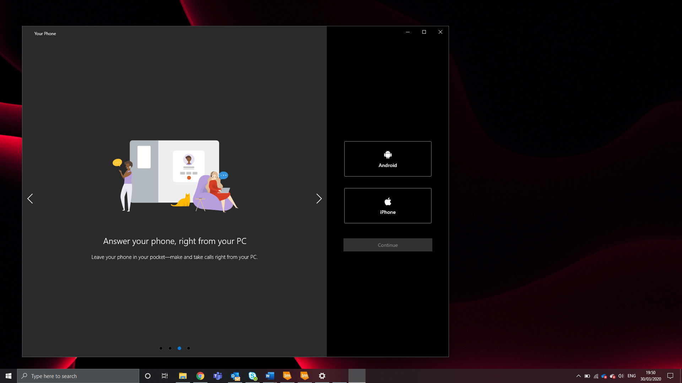Click the phone call illustration image
This screenshot has width=682, height=383.
click(x=175, y=176)
